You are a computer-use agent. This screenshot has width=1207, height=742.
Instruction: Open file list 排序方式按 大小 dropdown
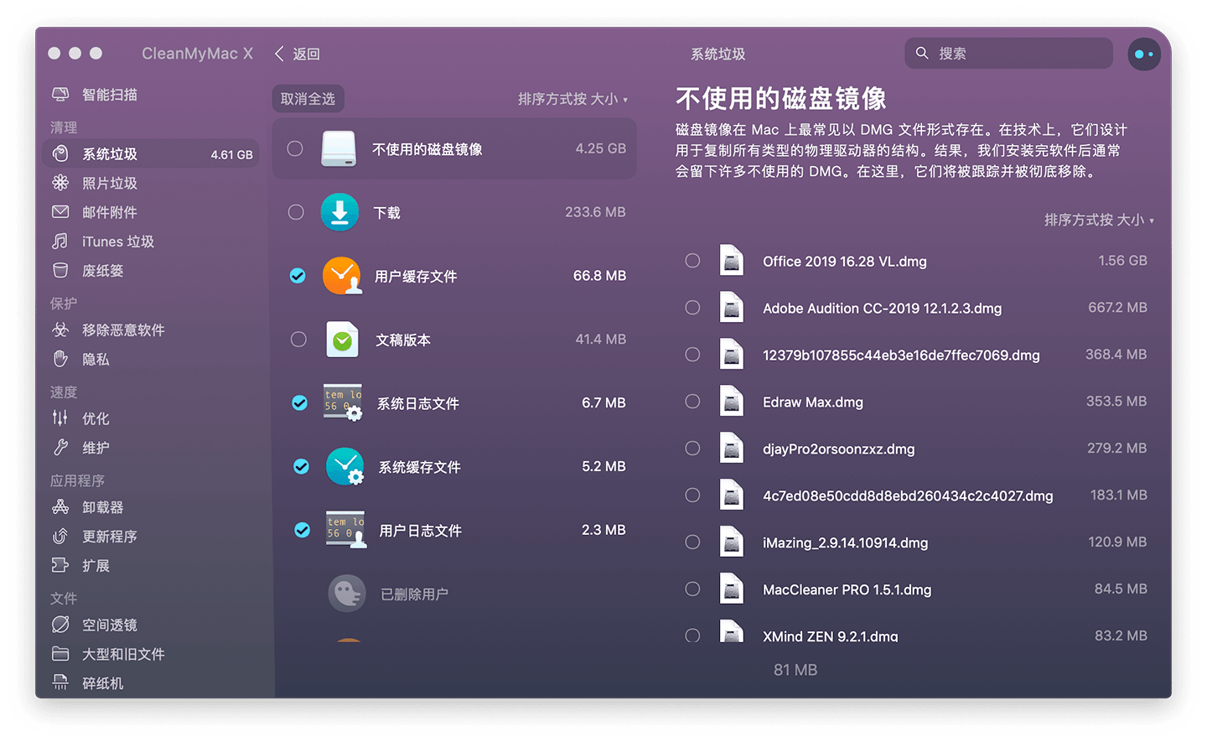pyautogui.click(x=1099, y=220)
